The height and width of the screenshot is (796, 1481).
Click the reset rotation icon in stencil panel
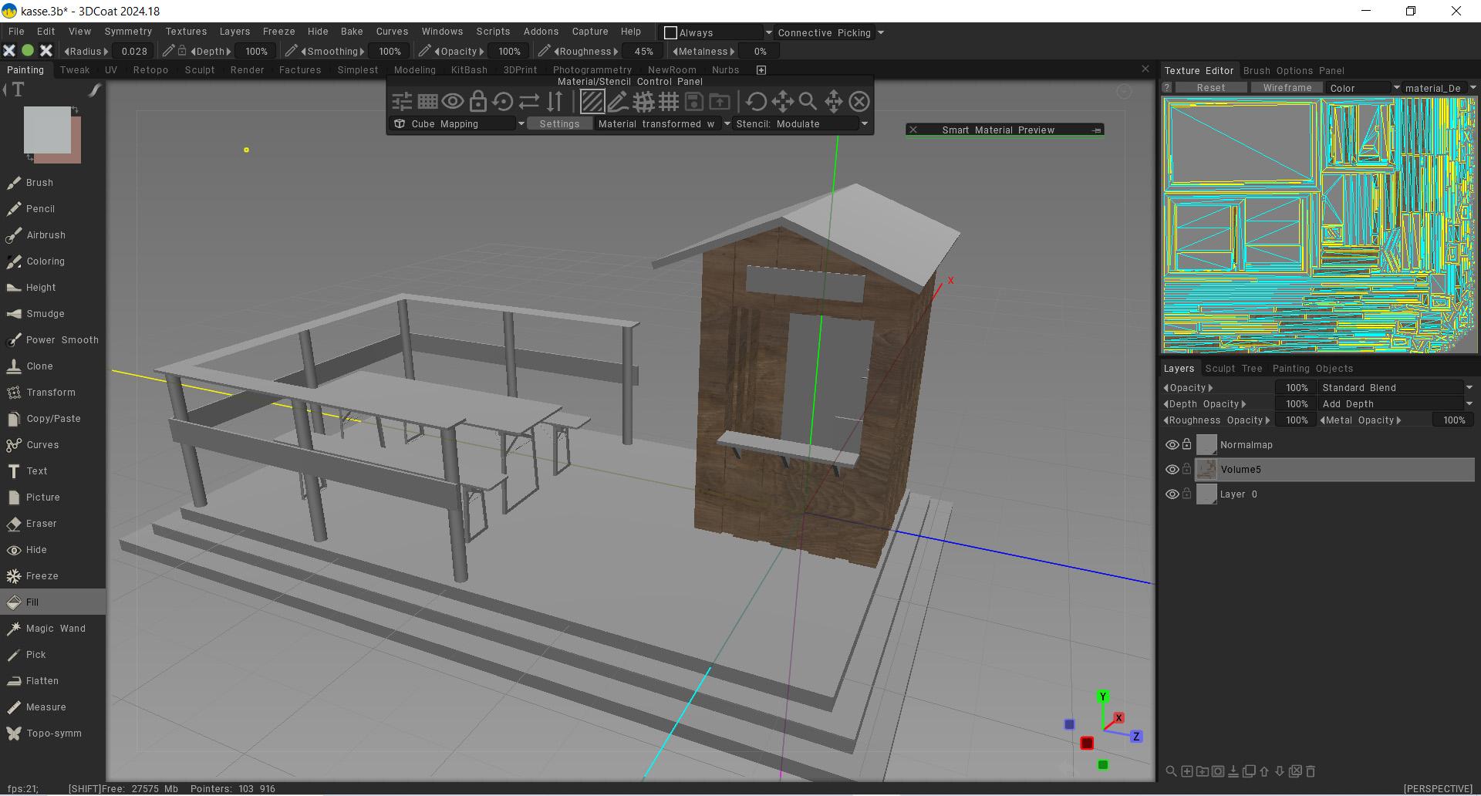(x=503, y=101)
